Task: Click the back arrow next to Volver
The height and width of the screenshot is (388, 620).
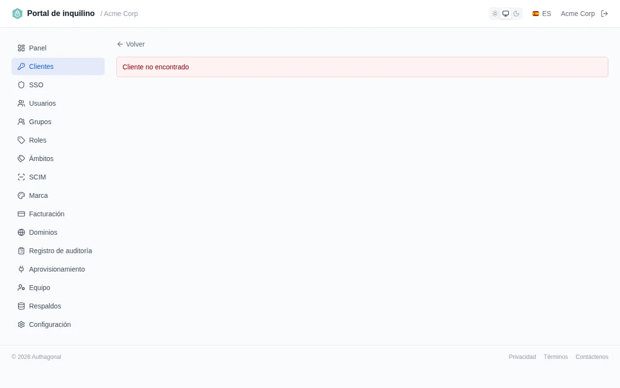Action: tap(120, 44)
